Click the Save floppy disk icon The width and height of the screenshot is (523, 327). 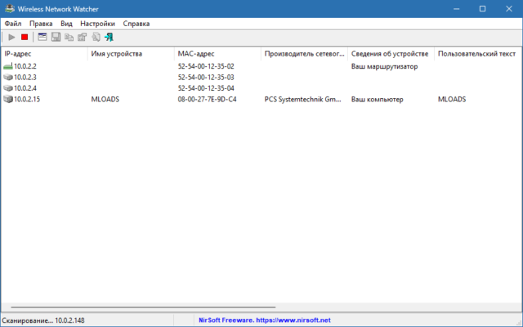coord(56,37)
